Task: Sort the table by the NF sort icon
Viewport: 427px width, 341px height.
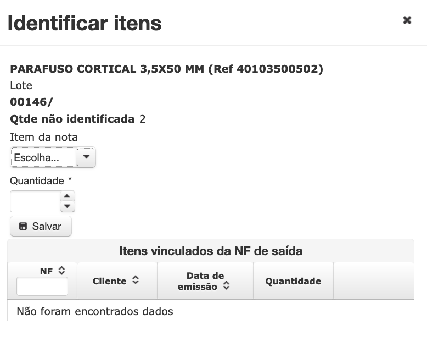Action: (62, 271)
